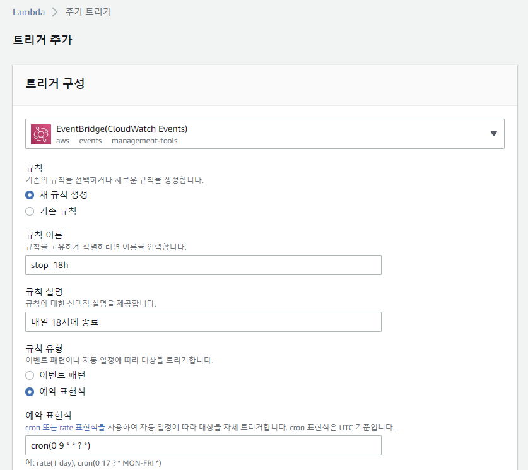Select 기존 규칙 radio button
Viewport: 528px width, 470px height.
30,211
